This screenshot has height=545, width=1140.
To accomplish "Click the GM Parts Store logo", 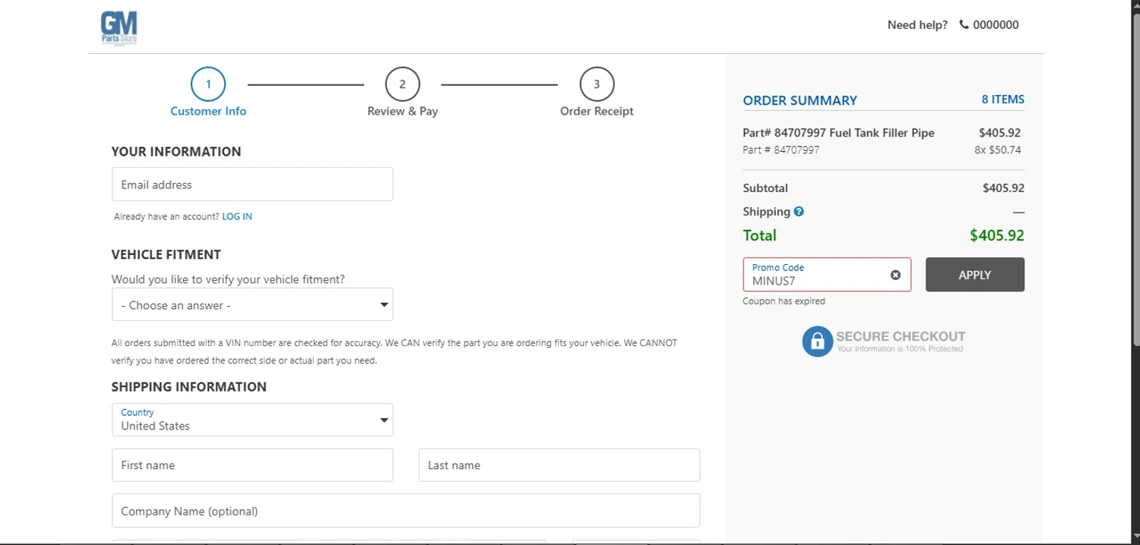I will point(119,29).
